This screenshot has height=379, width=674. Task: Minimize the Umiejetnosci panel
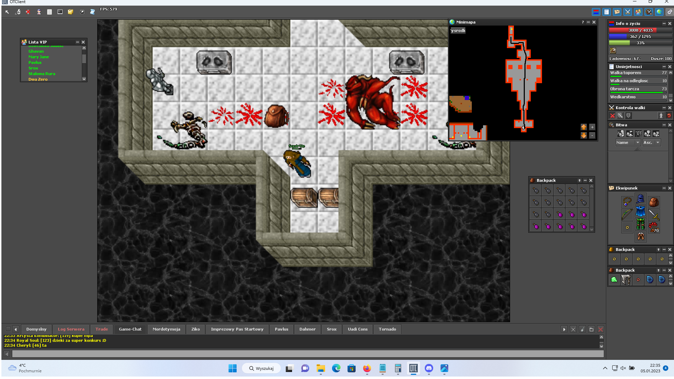coord(664,67)
